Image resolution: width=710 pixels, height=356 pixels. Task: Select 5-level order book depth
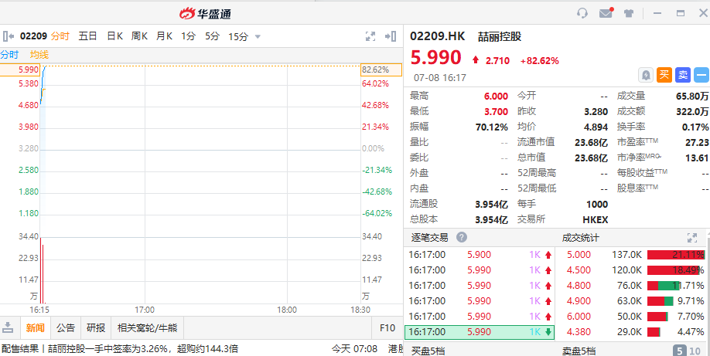pos(680,351)
